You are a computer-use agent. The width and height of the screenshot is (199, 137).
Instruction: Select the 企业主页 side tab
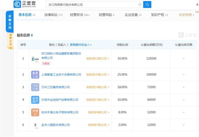[10, 21]
